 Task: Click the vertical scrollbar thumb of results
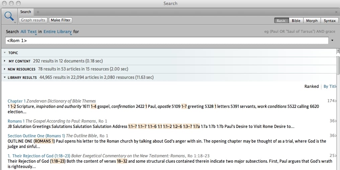tap(338, 65)
